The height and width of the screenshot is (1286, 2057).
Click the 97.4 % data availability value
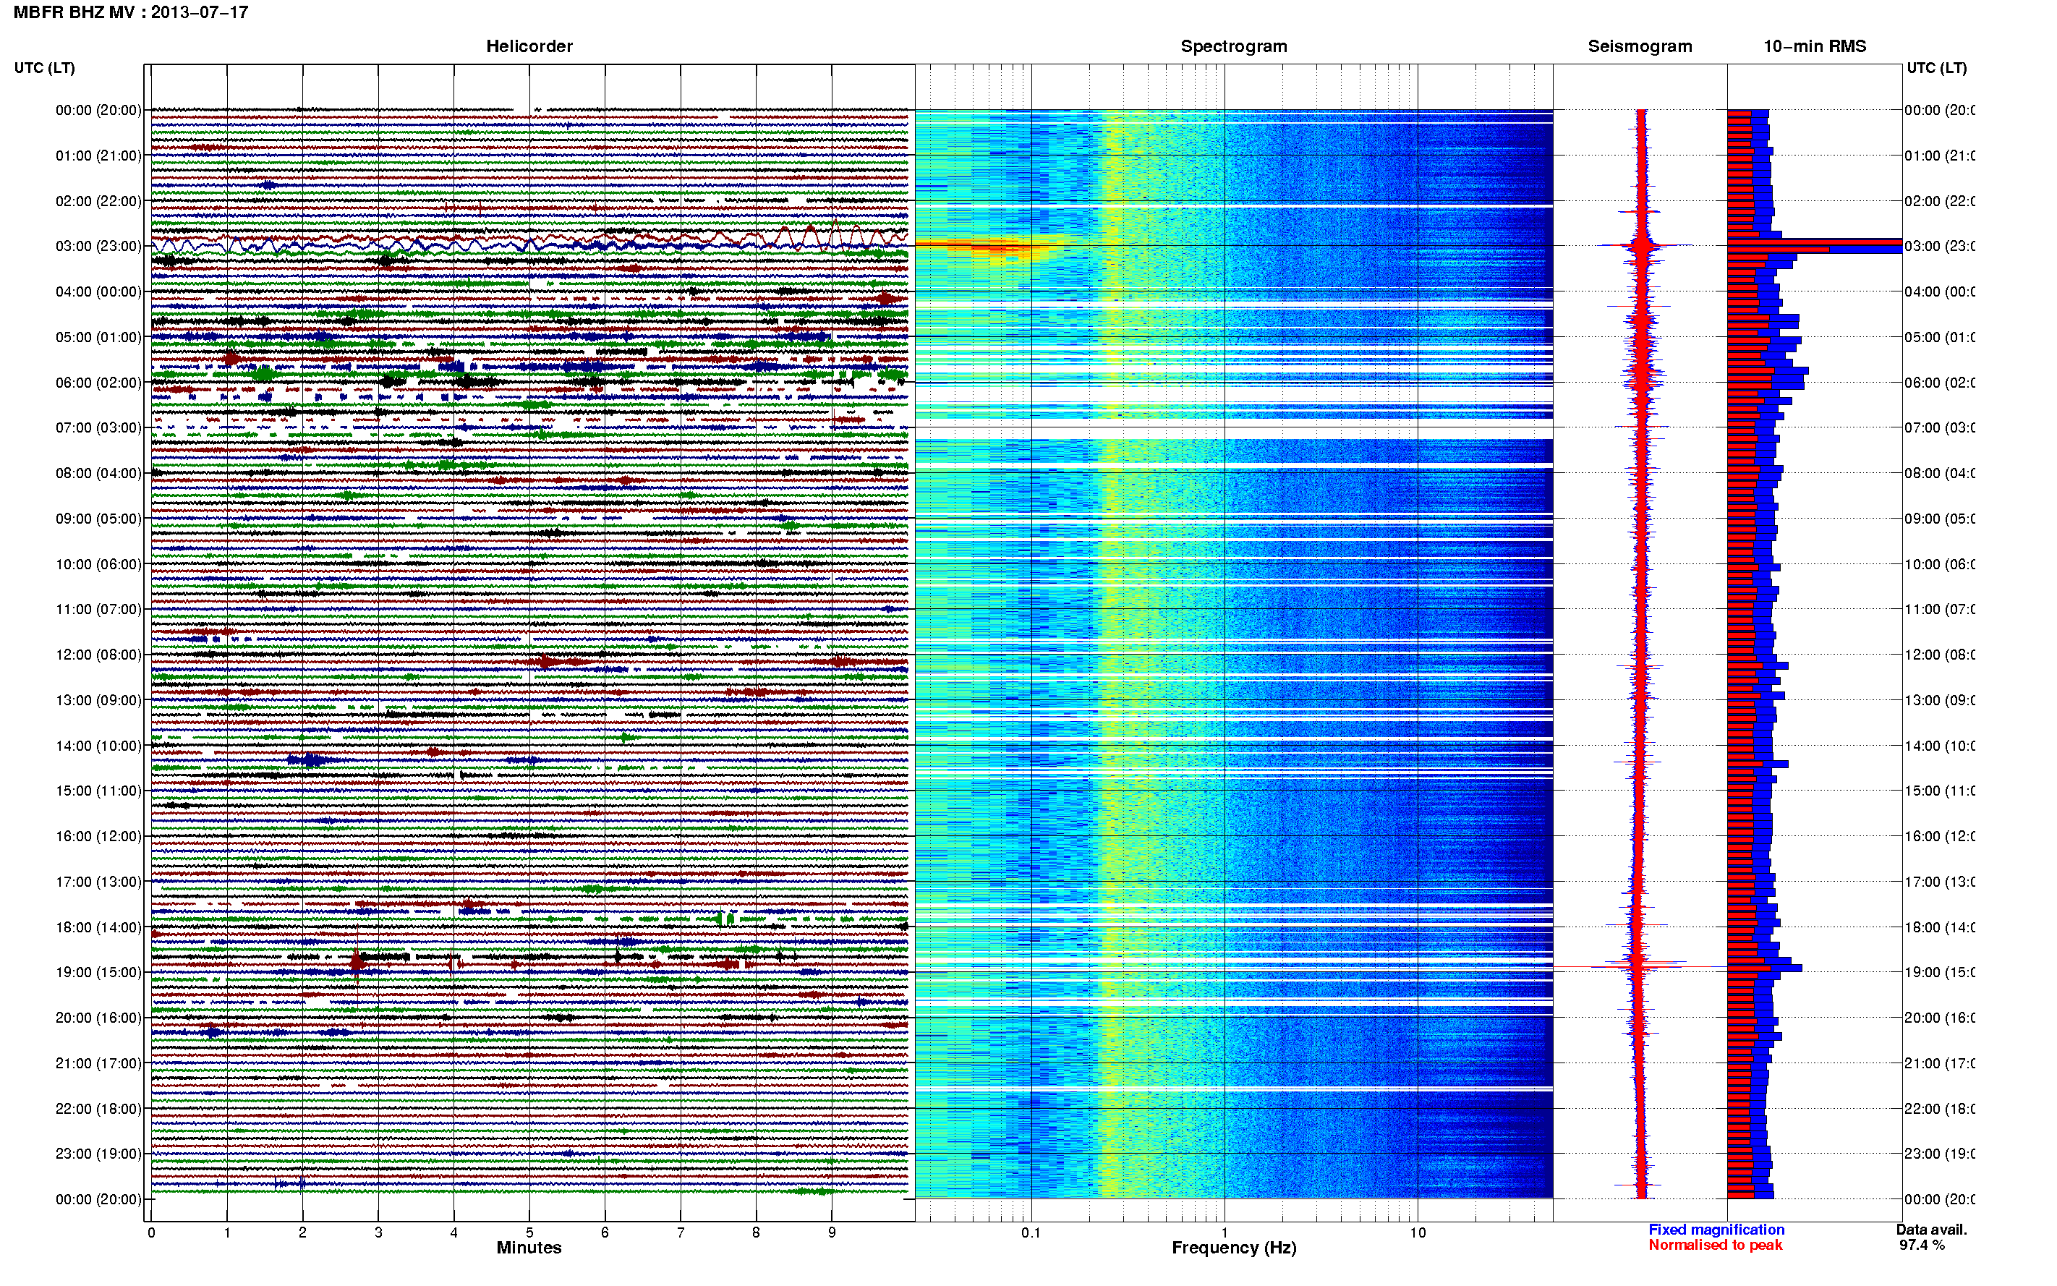(1922, 1245)
